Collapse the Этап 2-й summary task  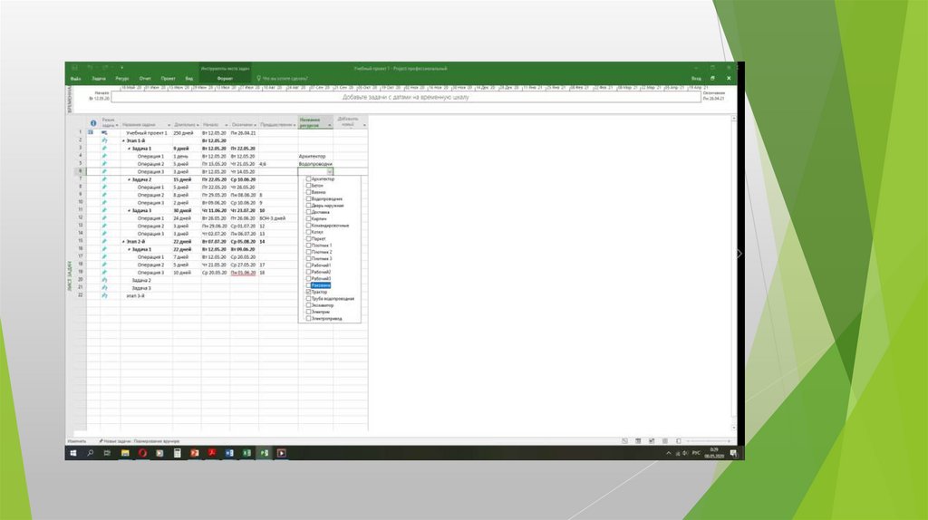point(123,241)
